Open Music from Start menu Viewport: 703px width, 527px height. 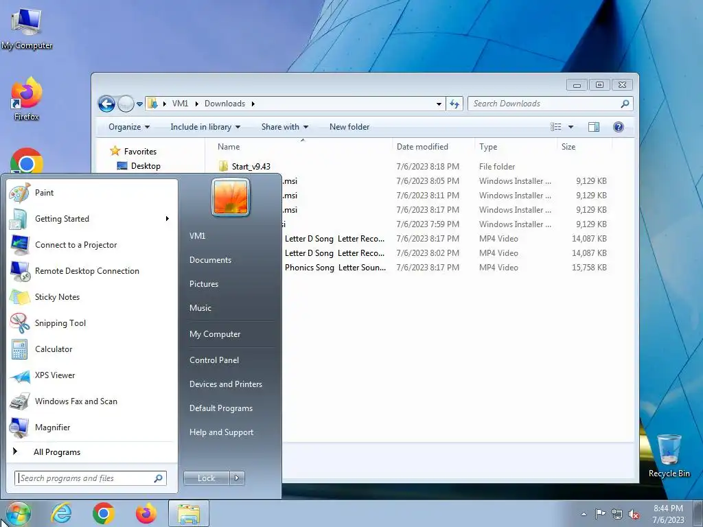tap(200, 308)
